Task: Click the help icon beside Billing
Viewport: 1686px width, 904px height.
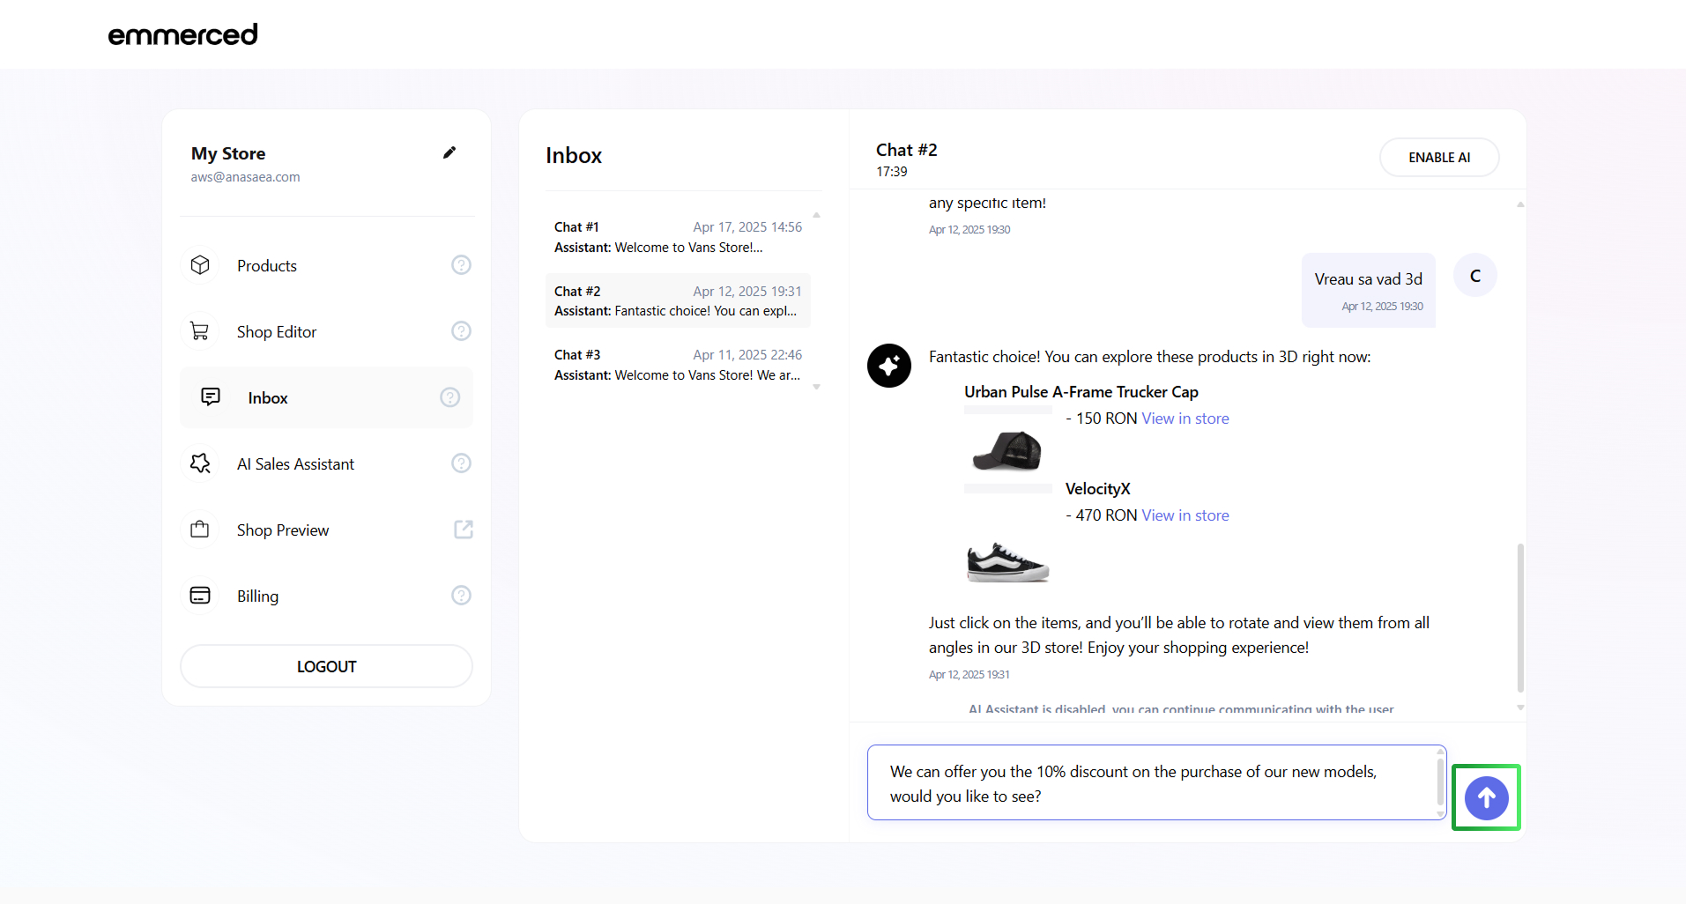Action: 461,596
